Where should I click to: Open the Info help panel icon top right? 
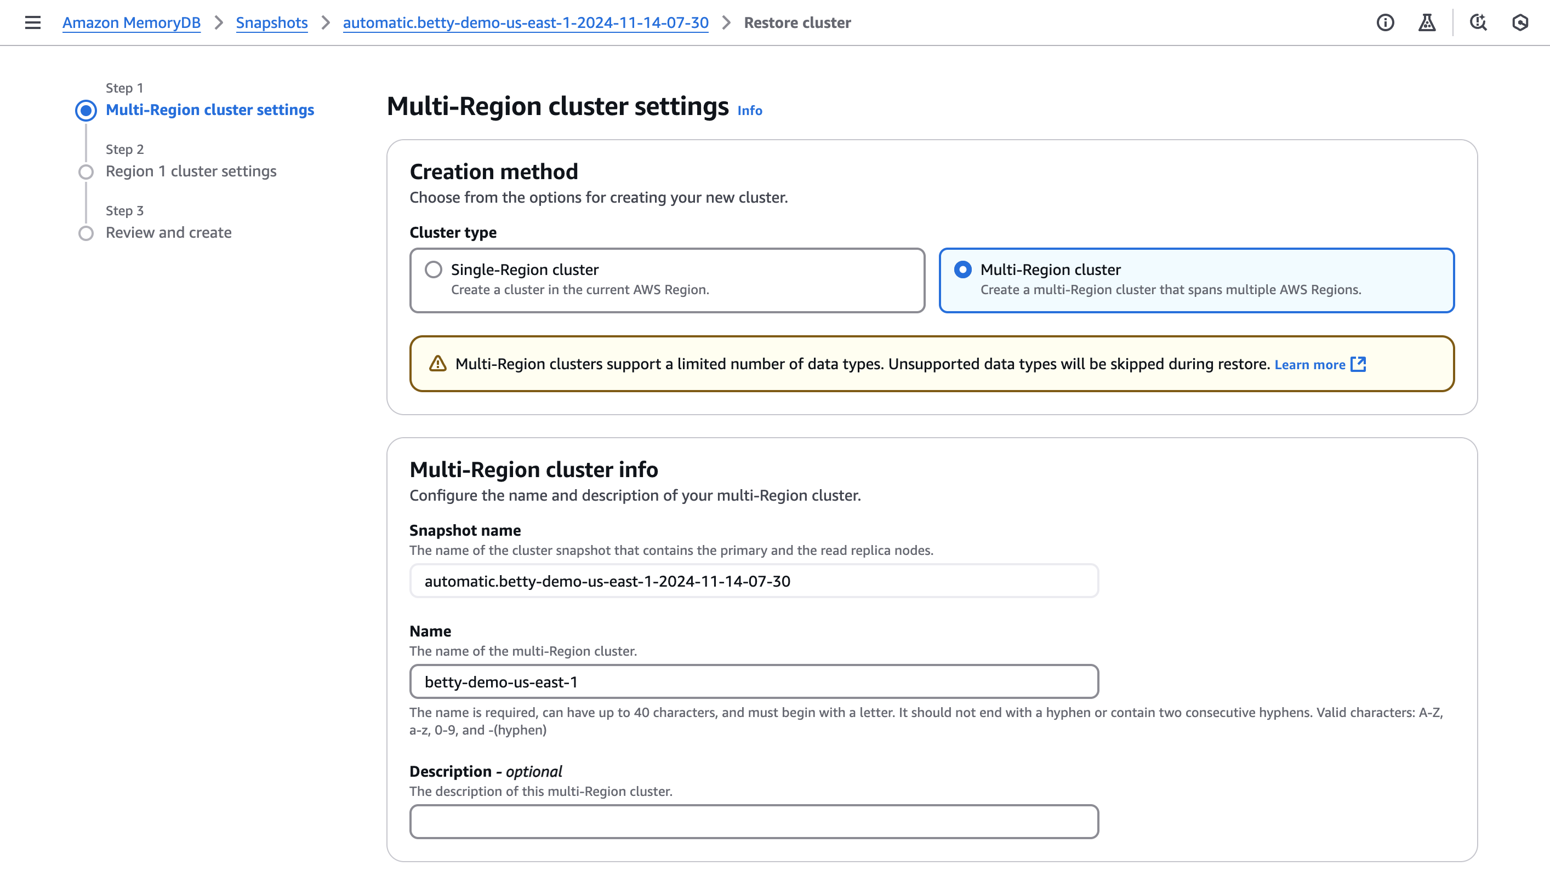(x=1385, y=22)
